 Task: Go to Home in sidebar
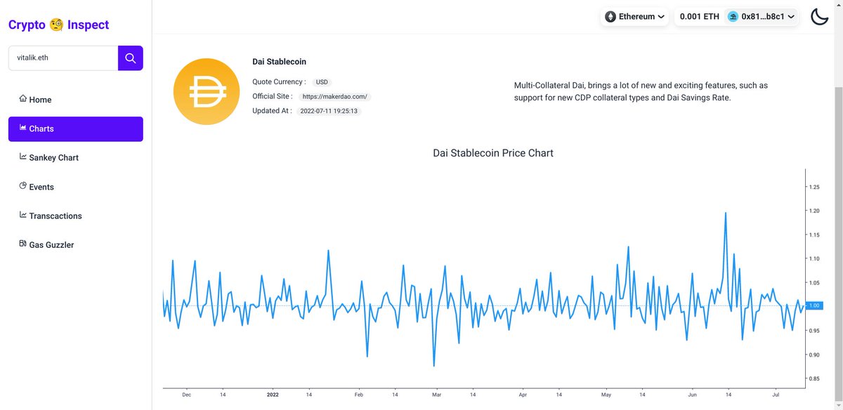pos(76,100)
